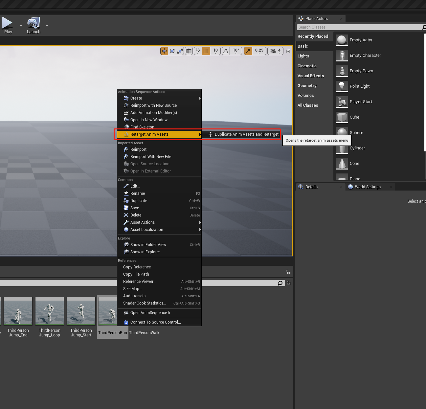Click the Connect To Source Control icon
The width and height of the screenshot is (426, 409).
pyautogui.click(x=126, y=322)
